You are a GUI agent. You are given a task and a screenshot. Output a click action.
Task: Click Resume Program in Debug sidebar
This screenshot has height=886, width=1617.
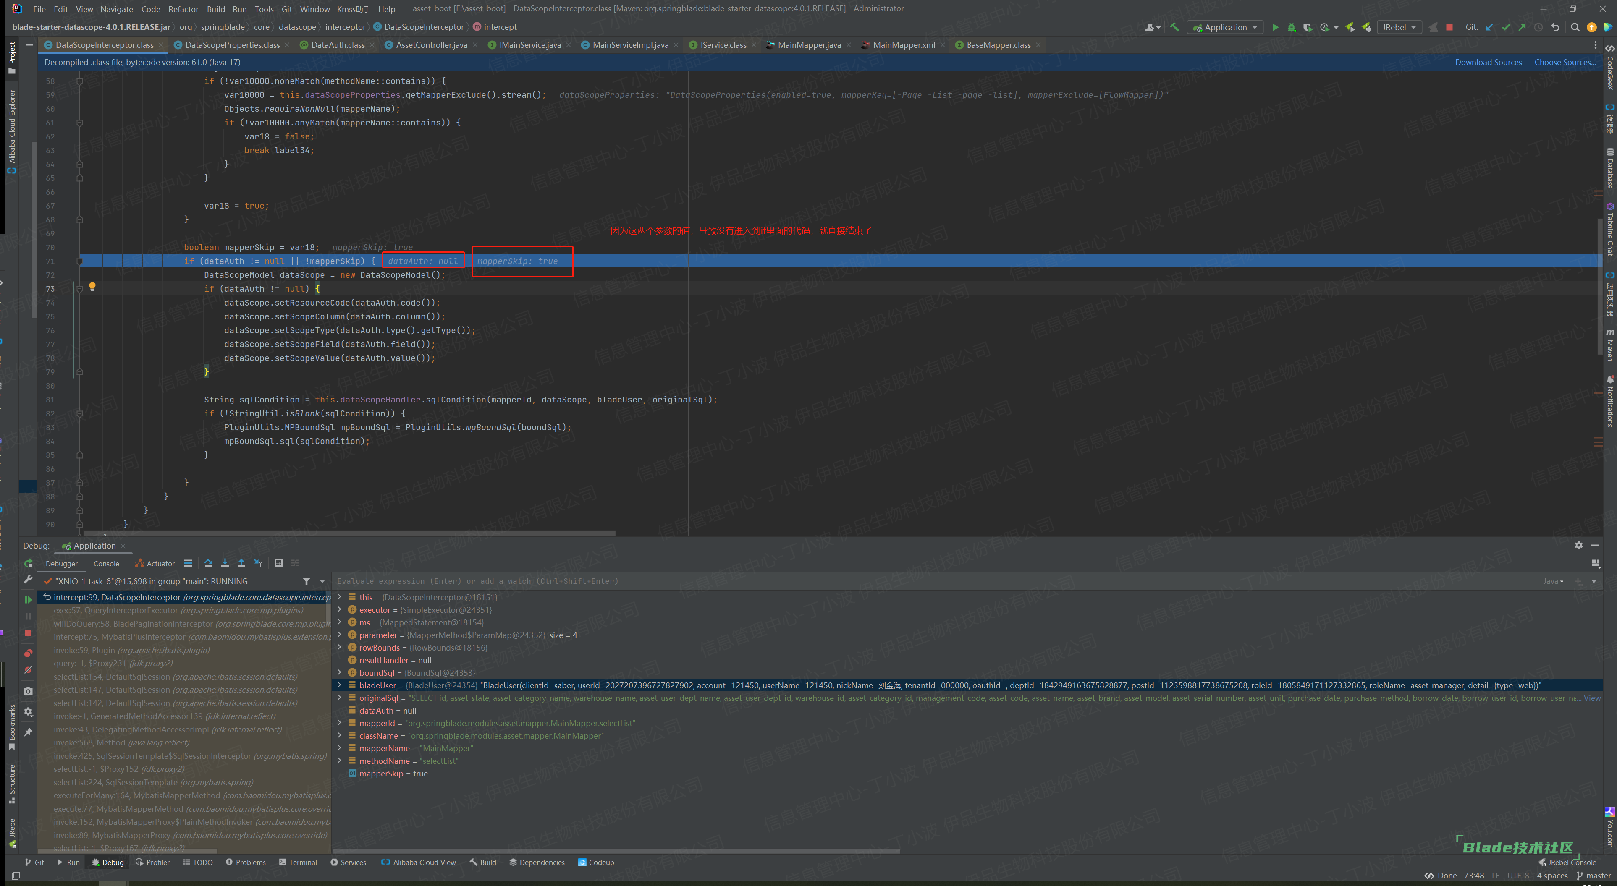click(28, 600)
